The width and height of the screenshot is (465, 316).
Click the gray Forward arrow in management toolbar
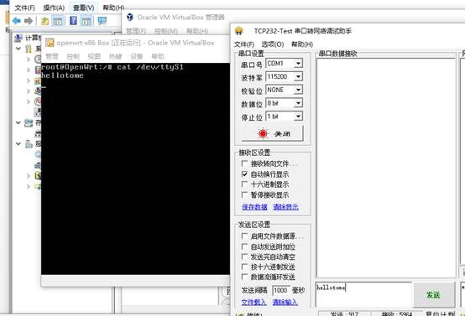coord(29,21)
